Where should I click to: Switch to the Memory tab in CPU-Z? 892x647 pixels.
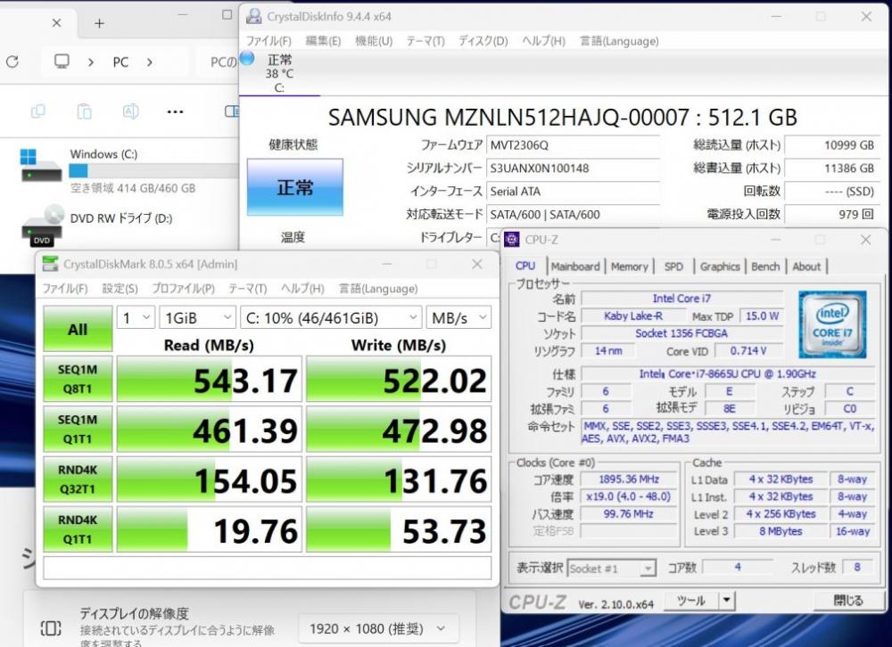[x=629, y=266]
